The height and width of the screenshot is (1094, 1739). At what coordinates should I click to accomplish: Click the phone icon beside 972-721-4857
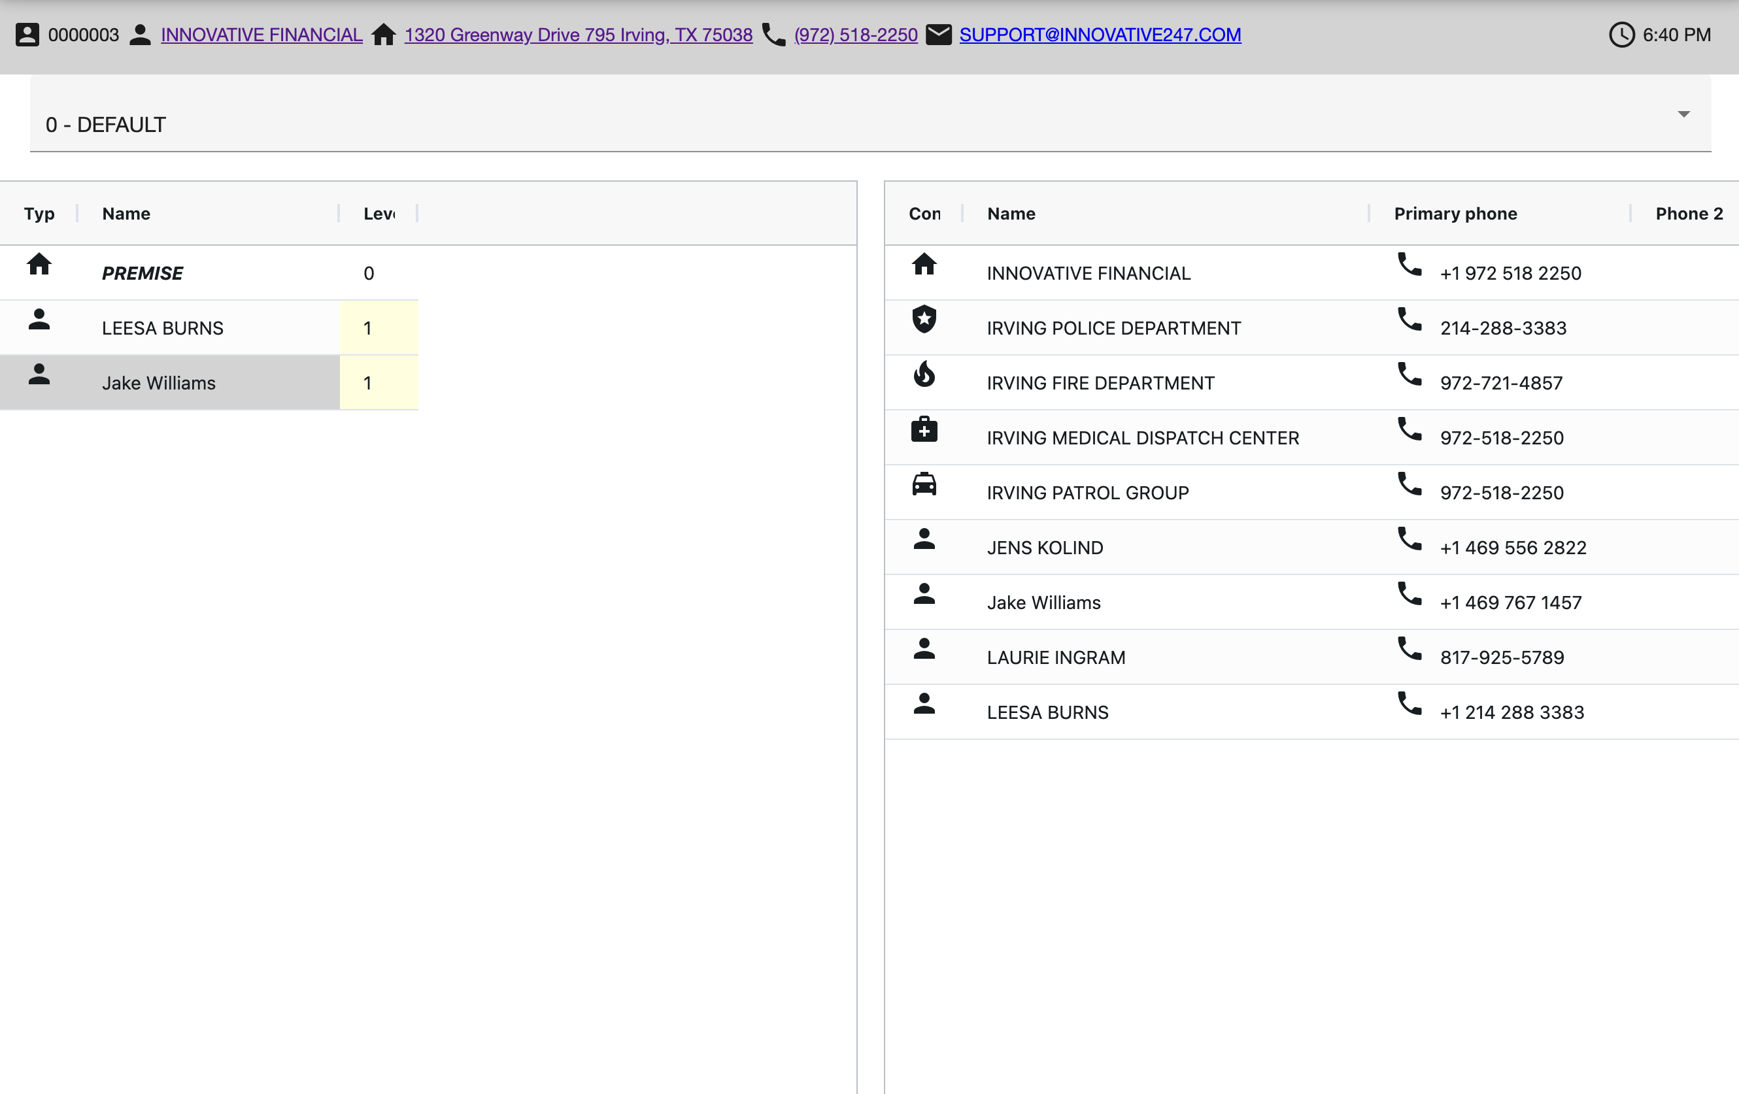[1410, 374]
